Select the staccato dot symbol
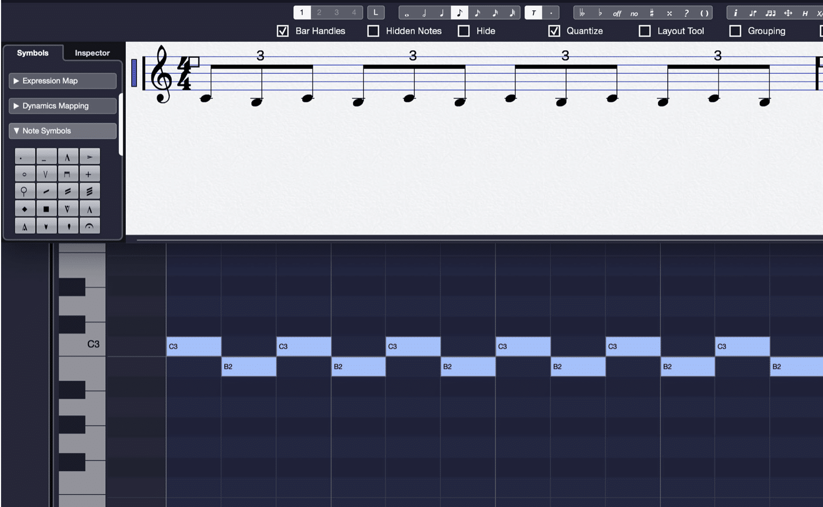823x507 pixels. click(25, 157)
